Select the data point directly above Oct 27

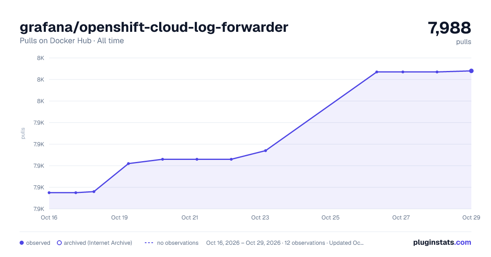coord(403,72)
